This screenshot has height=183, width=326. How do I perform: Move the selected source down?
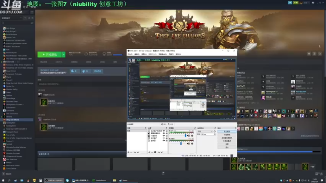coord(162,152)
